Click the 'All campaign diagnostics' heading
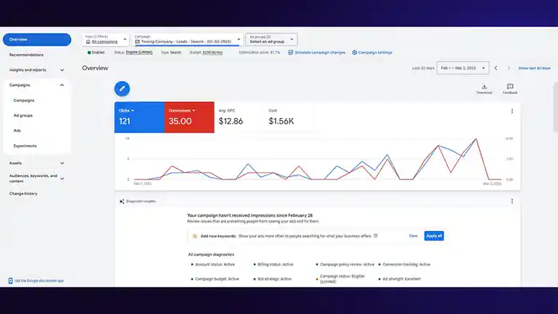This screenshot has width=558, height=314. pos(211,254)
